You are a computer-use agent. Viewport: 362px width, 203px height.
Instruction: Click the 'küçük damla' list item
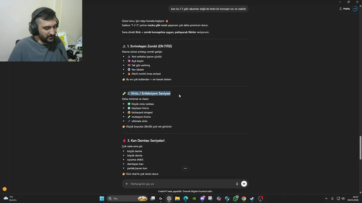[x=135, y=151]
